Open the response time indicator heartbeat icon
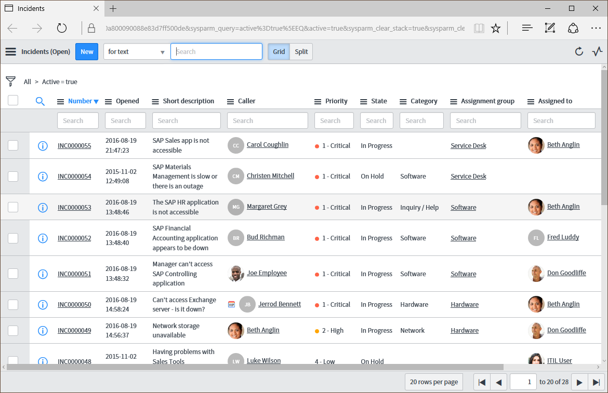 click(x=597, y=51)
